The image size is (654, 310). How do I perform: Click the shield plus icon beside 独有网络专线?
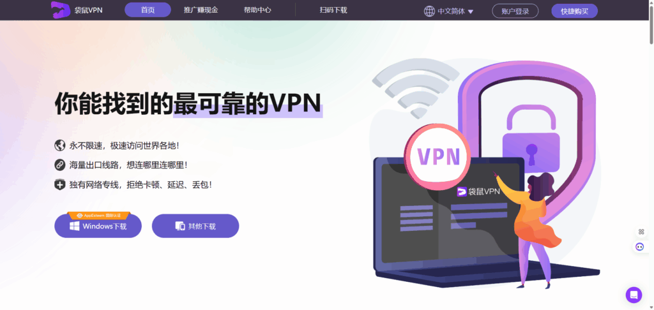(x=60, y=184)
